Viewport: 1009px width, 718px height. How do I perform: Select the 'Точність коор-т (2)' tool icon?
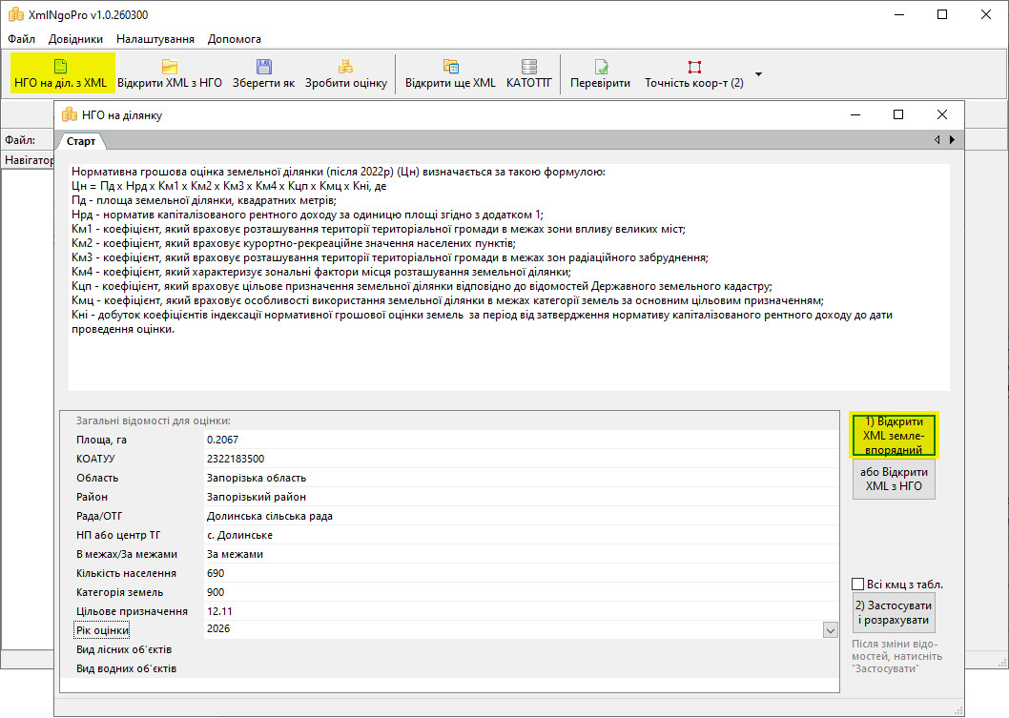tap(693, 67)
